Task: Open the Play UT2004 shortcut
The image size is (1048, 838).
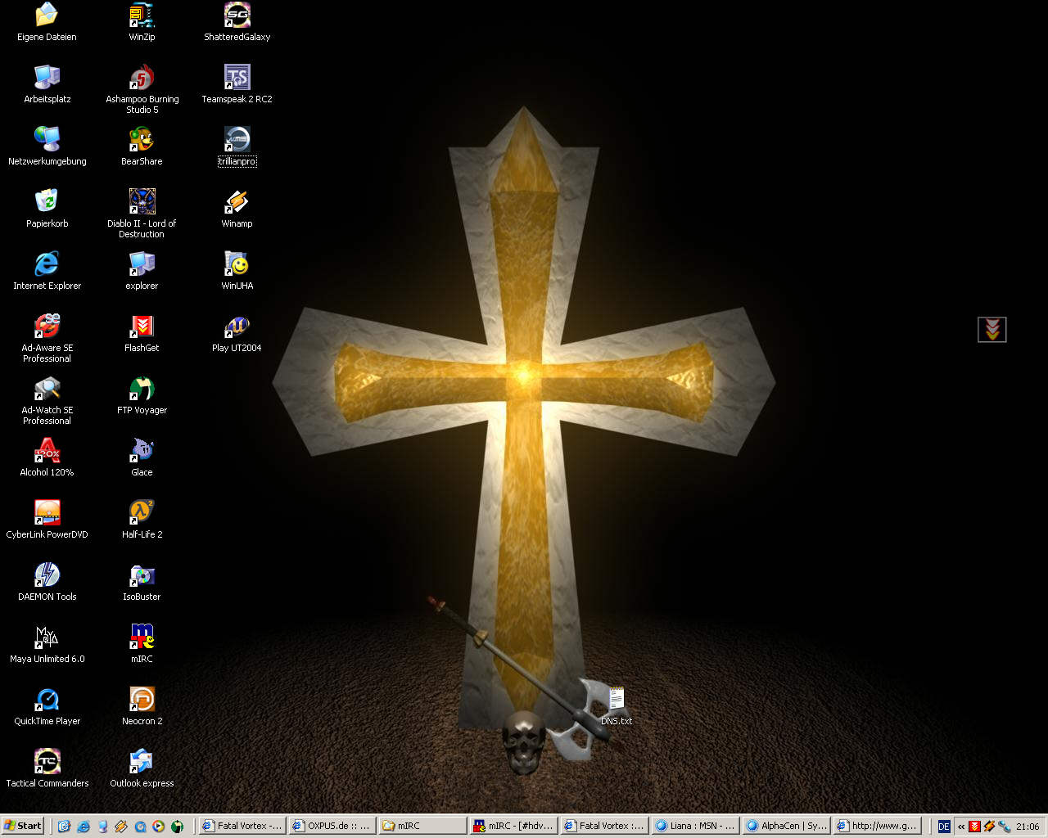Action: pyautogui.click(x=237, y=327)
